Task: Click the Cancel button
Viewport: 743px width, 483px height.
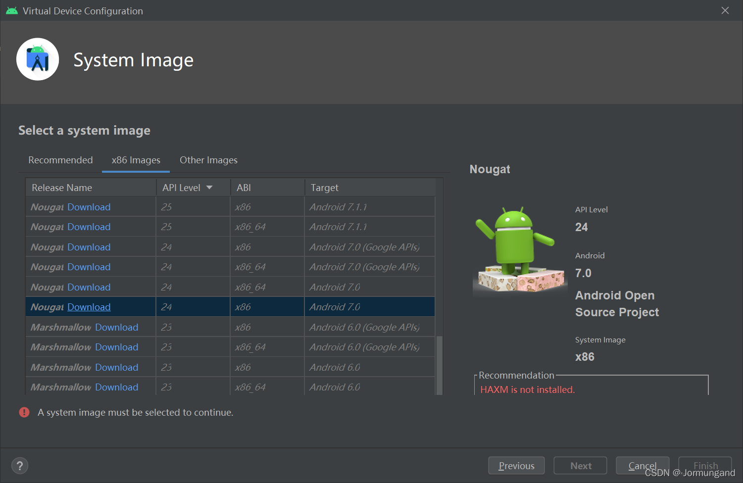Action: (x=643, y=466)
